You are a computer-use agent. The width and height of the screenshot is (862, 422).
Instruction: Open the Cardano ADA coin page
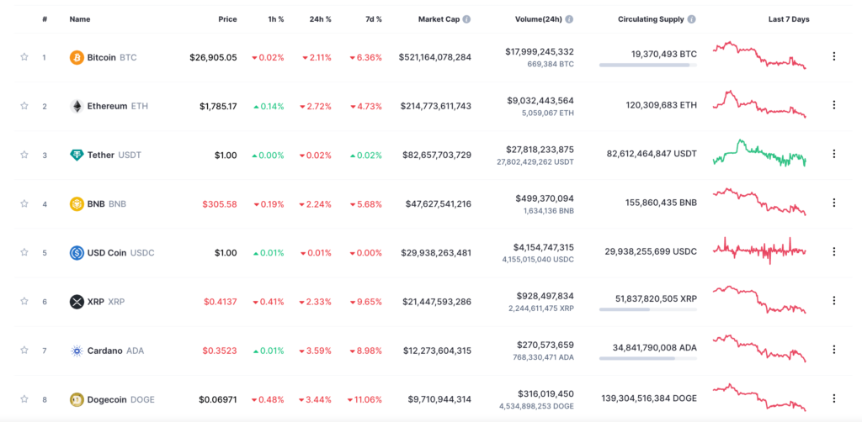105,351
